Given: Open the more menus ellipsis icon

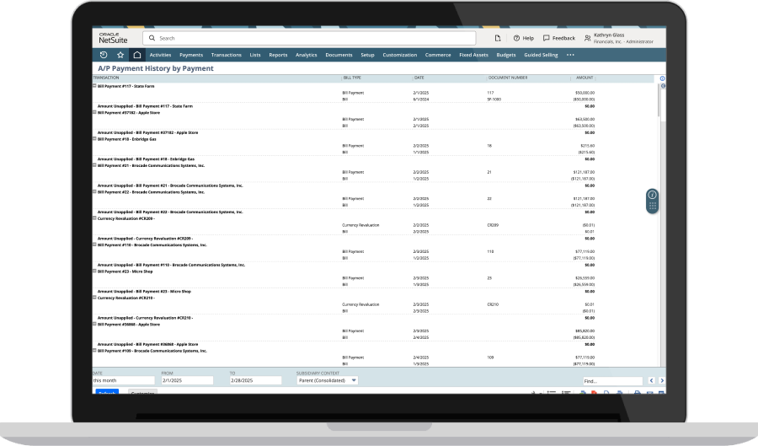Looking at the screenshot, I should [570, 55].
